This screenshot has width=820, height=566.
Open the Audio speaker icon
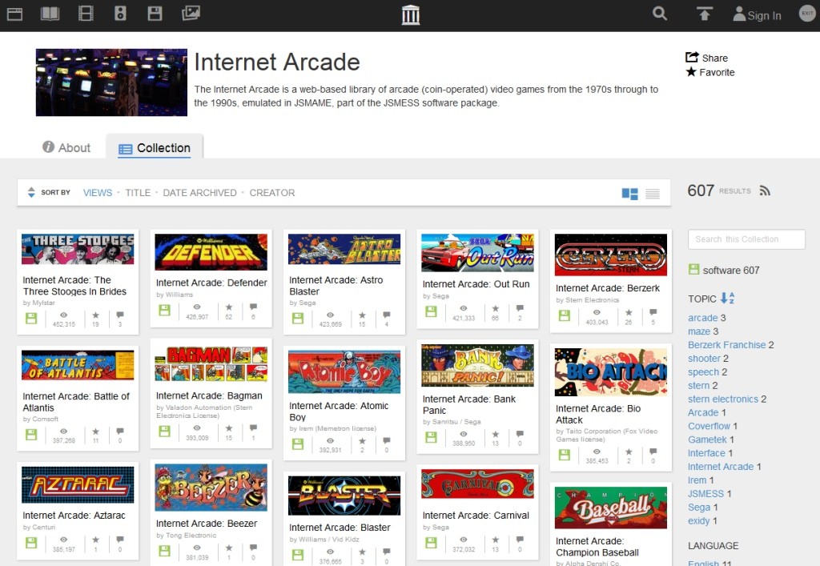tap(120, 14)
